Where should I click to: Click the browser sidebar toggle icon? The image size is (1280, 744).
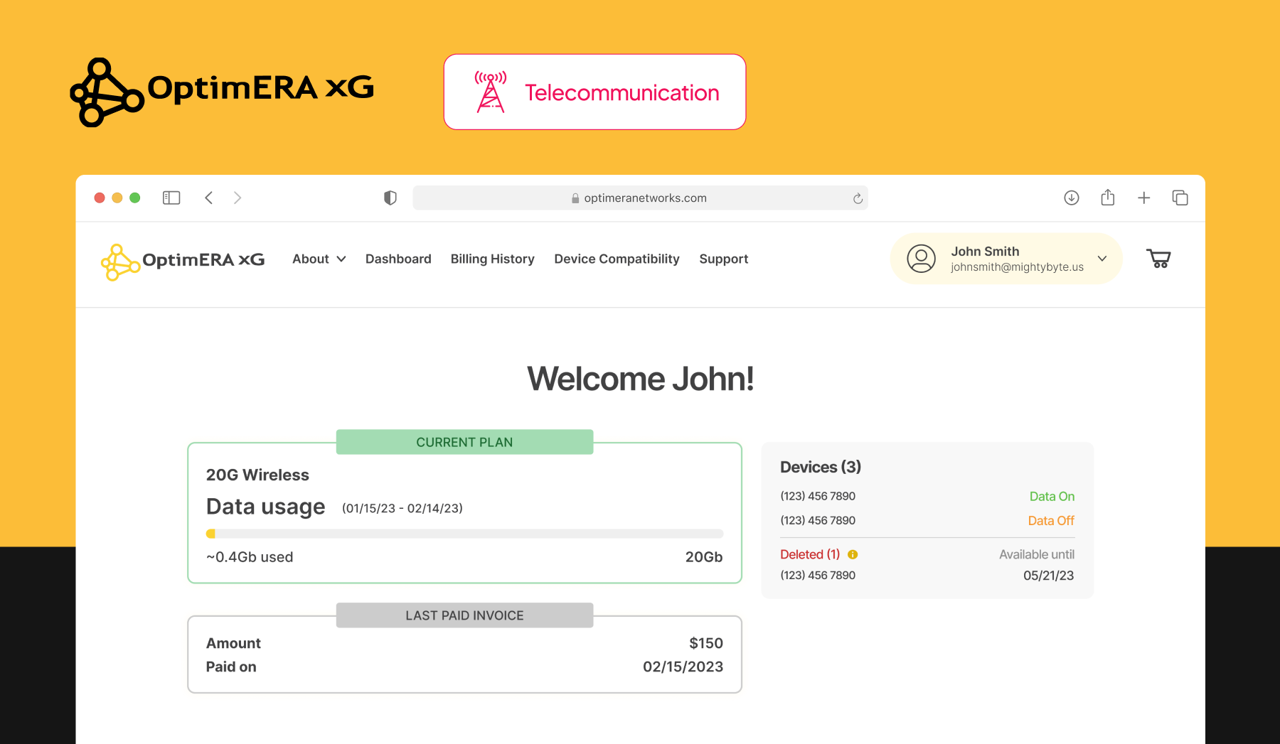pos(171,198)
